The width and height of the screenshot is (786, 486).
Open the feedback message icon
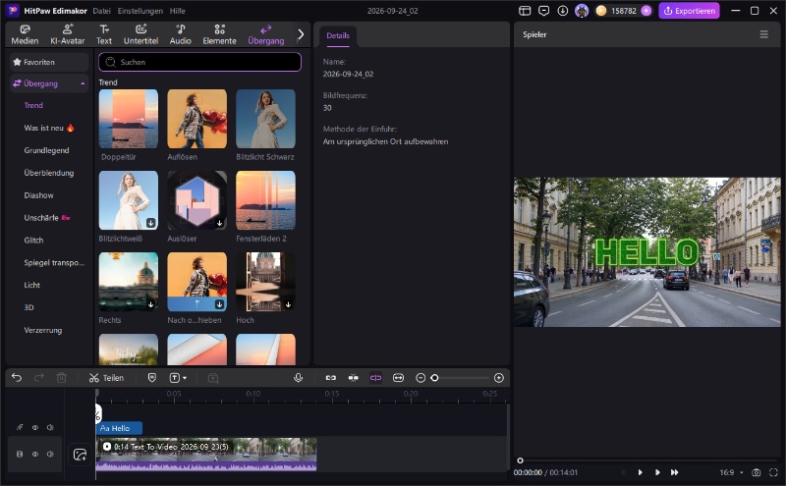(x=543, y=11)
